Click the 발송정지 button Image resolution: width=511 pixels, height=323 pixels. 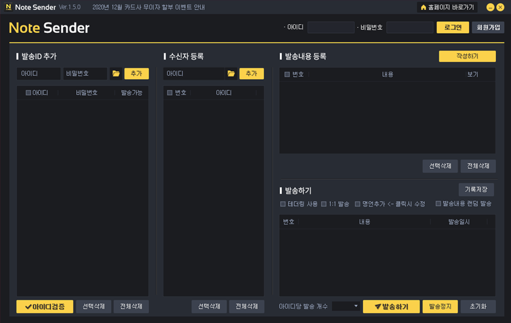click(440, 307)
